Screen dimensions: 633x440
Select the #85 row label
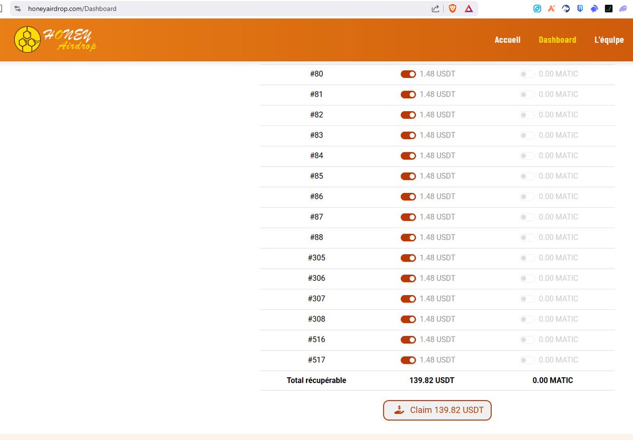[x=316, y=176]
